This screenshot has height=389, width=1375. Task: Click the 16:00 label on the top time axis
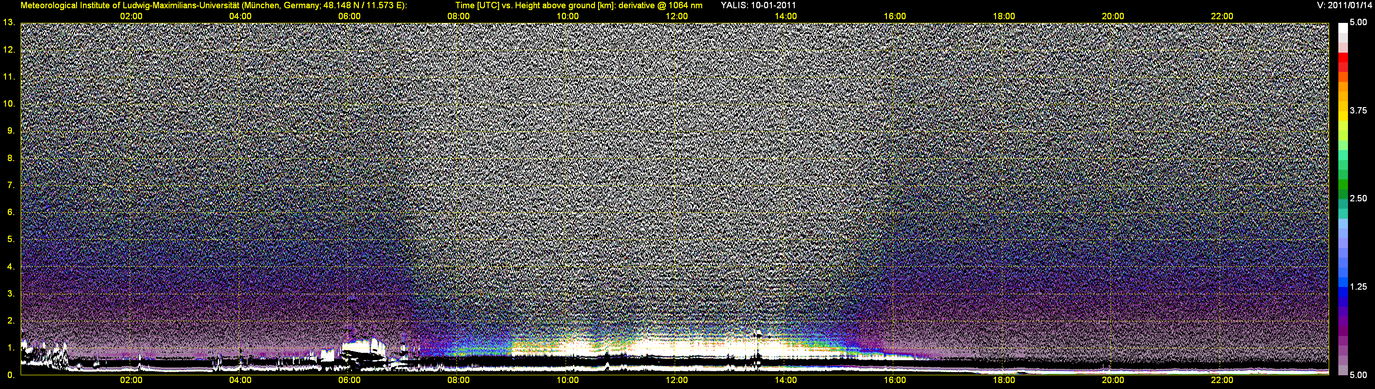pyautogui.click(x=895, y=16)
